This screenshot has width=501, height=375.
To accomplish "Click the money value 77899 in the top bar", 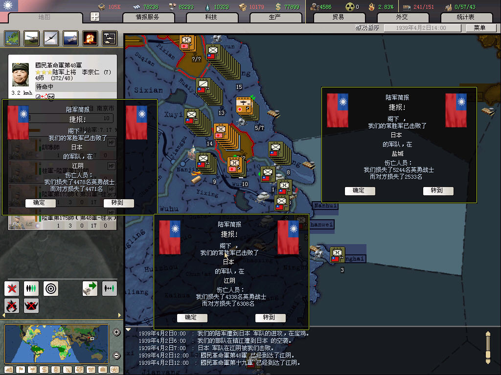I will [x=292, y=7].
